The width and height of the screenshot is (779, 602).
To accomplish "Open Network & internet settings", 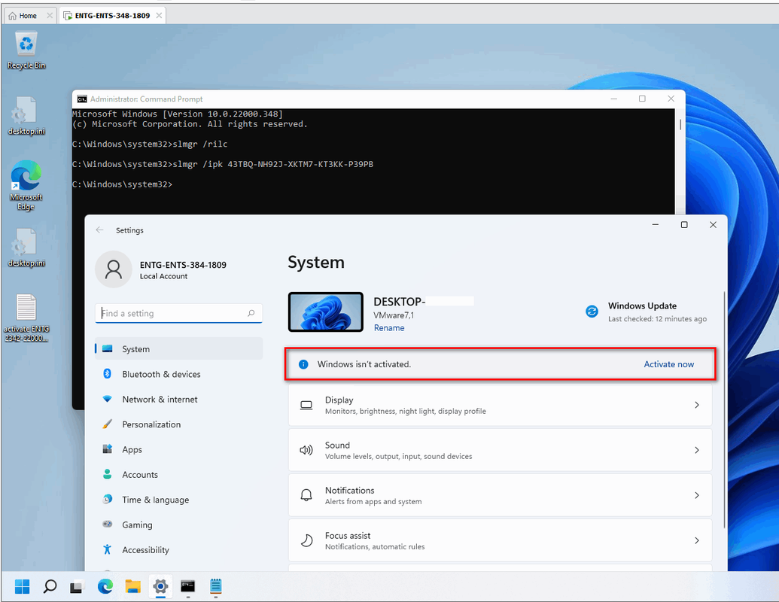I will tap(179, 399).
